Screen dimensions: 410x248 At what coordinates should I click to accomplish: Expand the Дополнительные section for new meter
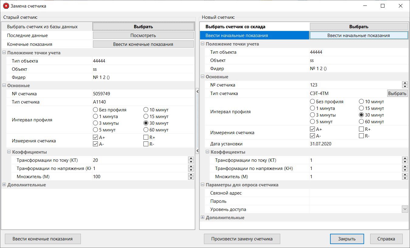202,217
